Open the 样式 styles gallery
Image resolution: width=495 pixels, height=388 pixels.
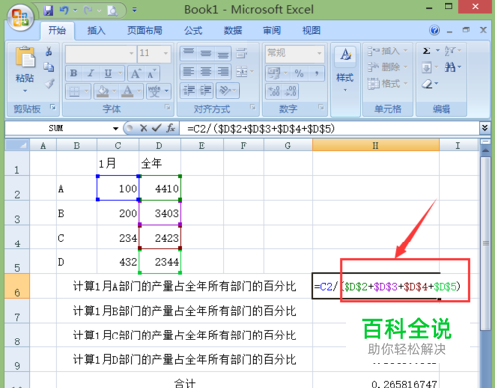[346, 68]
